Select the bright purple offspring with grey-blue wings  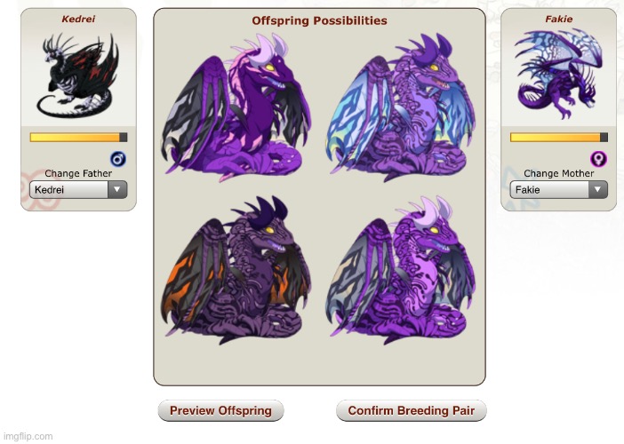pos(400,270)
